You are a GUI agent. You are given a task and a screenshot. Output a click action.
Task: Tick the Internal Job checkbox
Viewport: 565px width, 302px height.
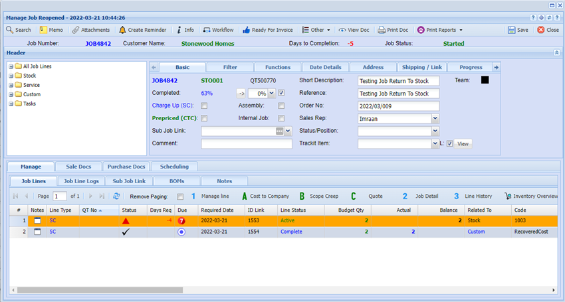281,118
